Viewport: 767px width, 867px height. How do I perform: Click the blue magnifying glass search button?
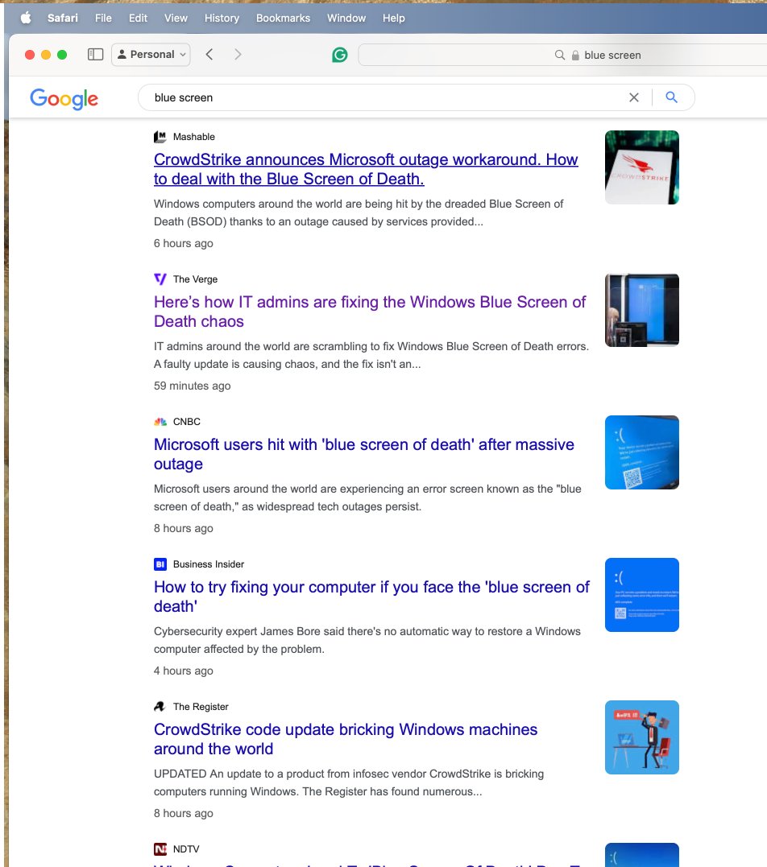(x=671, y=97)
